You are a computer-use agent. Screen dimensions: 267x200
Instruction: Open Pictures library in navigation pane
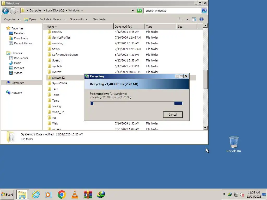[x=16, y=68]
